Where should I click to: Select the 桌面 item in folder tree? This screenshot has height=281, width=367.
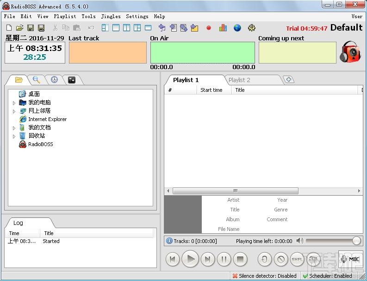(34, 94)
